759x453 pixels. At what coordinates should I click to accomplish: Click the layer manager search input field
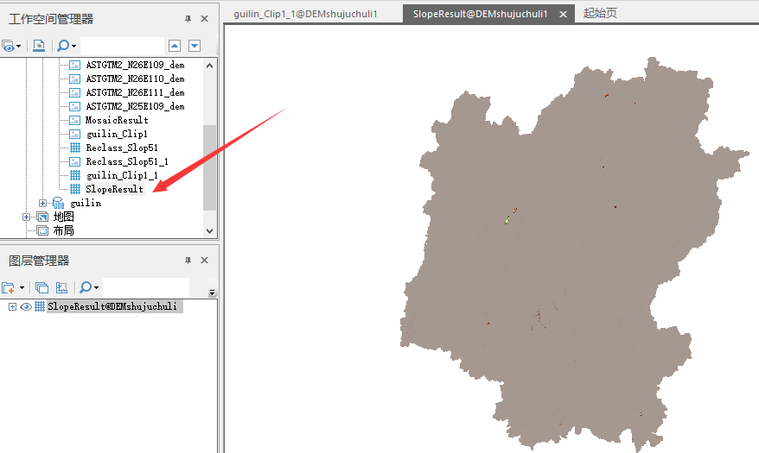[146, 287]
